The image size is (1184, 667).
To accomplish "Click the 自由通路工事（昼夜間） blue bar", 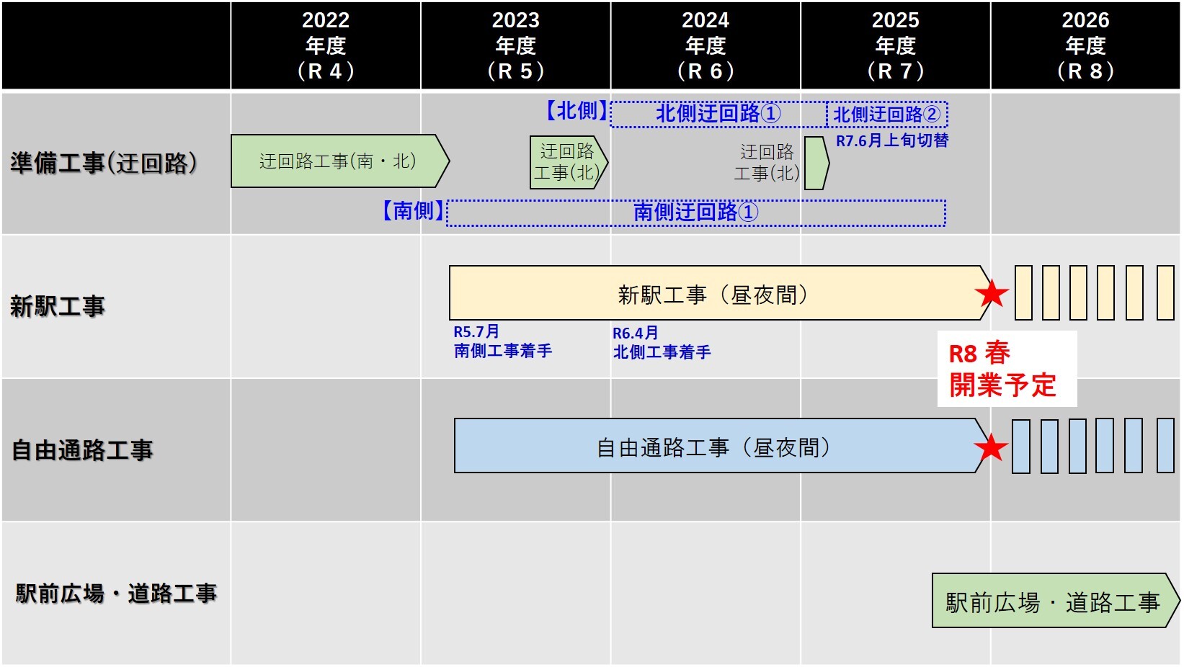I will pos(723,446).
